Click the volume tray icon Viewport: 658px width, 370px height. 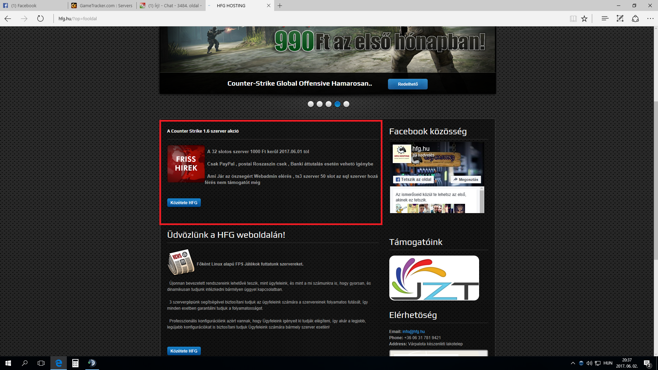click(x=589, y=363)
